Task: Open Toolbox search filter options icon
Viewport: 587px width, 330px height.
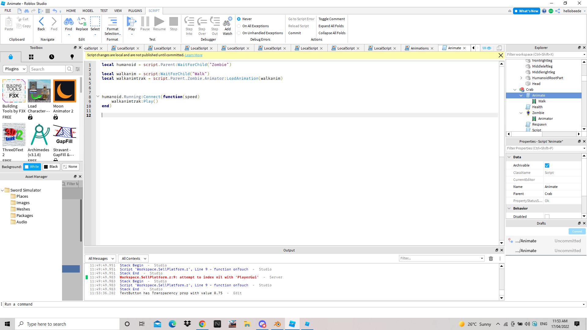Action: tap(78, 69)
